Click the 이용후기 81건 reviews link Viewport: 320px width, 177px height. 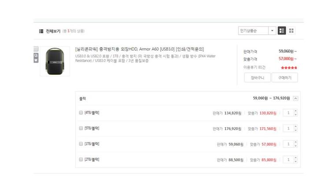point(254,67)
